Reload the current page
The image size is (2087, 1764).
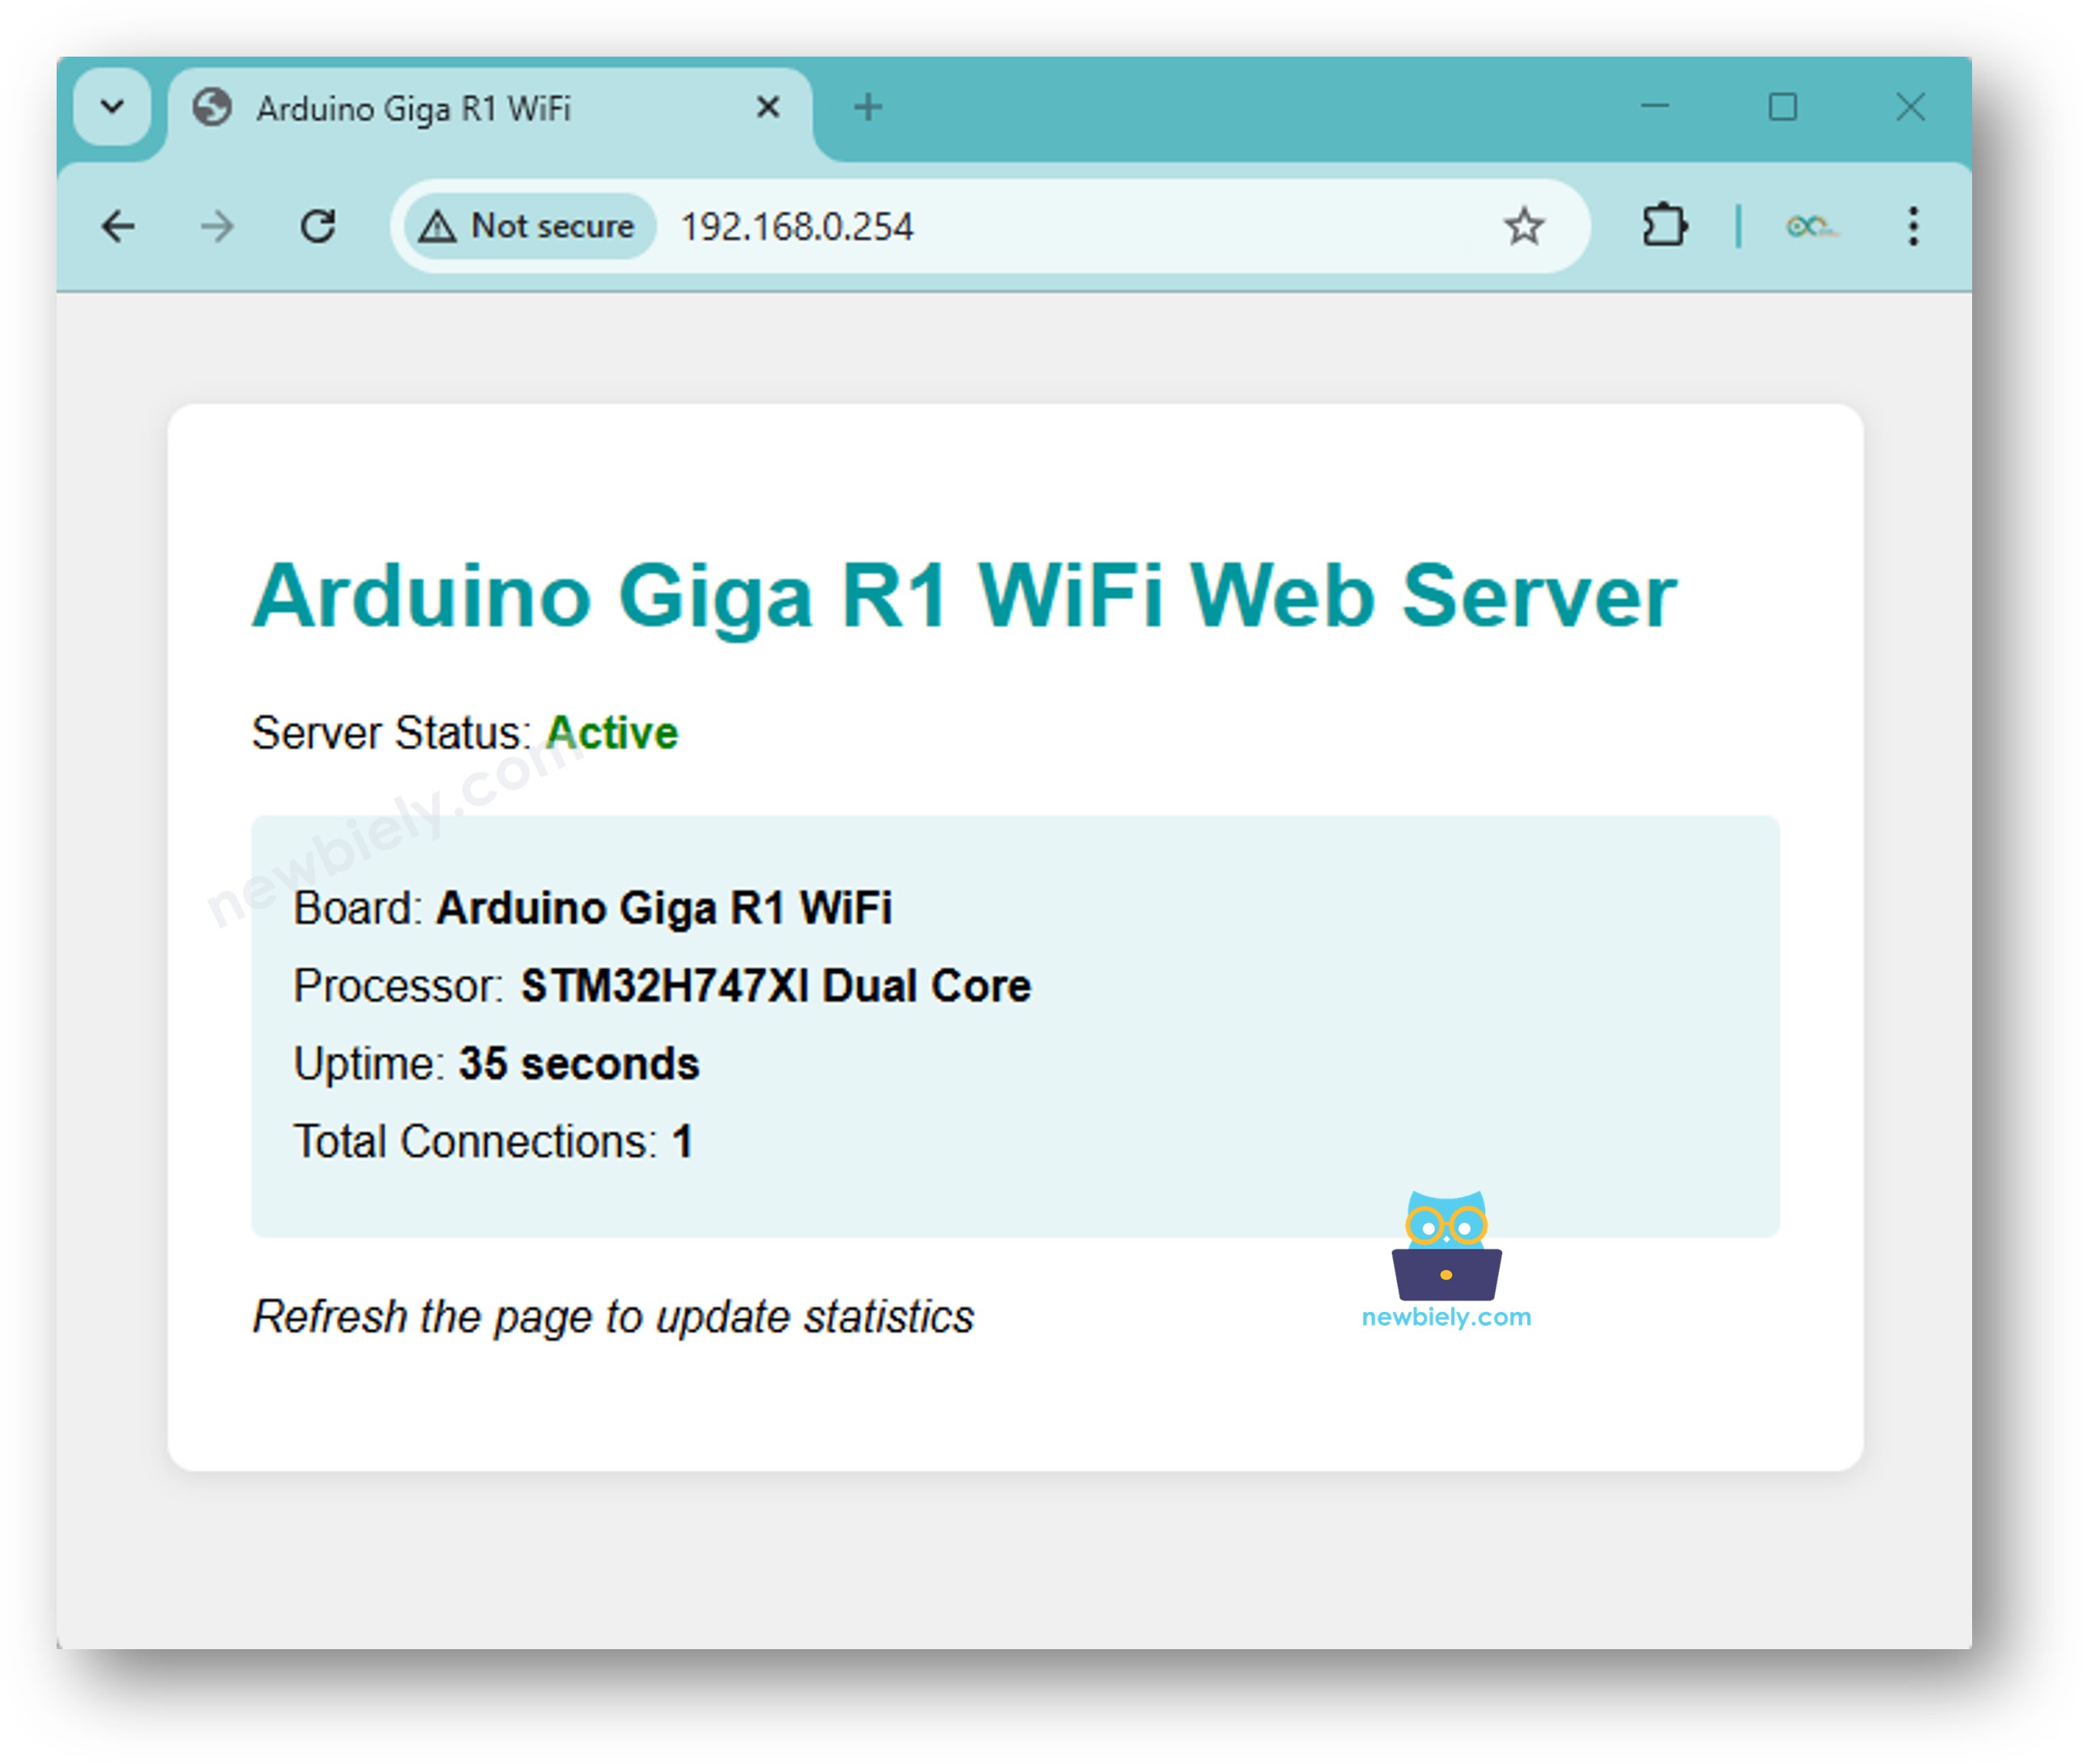[318, 227]
